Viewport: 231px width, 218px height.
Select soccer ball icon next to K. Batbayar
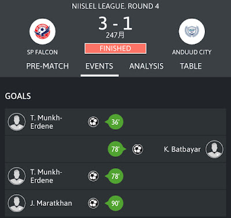(137, 149)
